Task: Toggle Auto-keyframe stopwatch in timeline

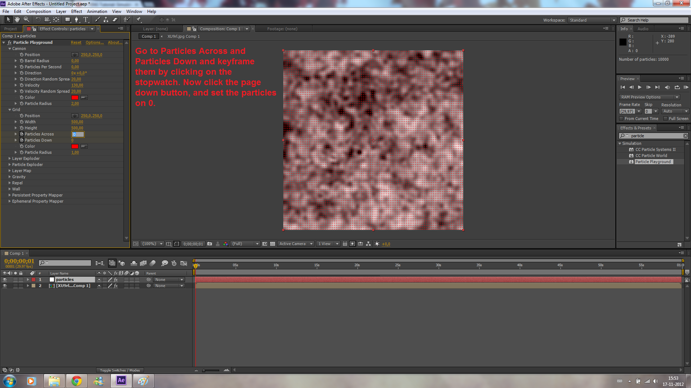Action: point(174,263)
